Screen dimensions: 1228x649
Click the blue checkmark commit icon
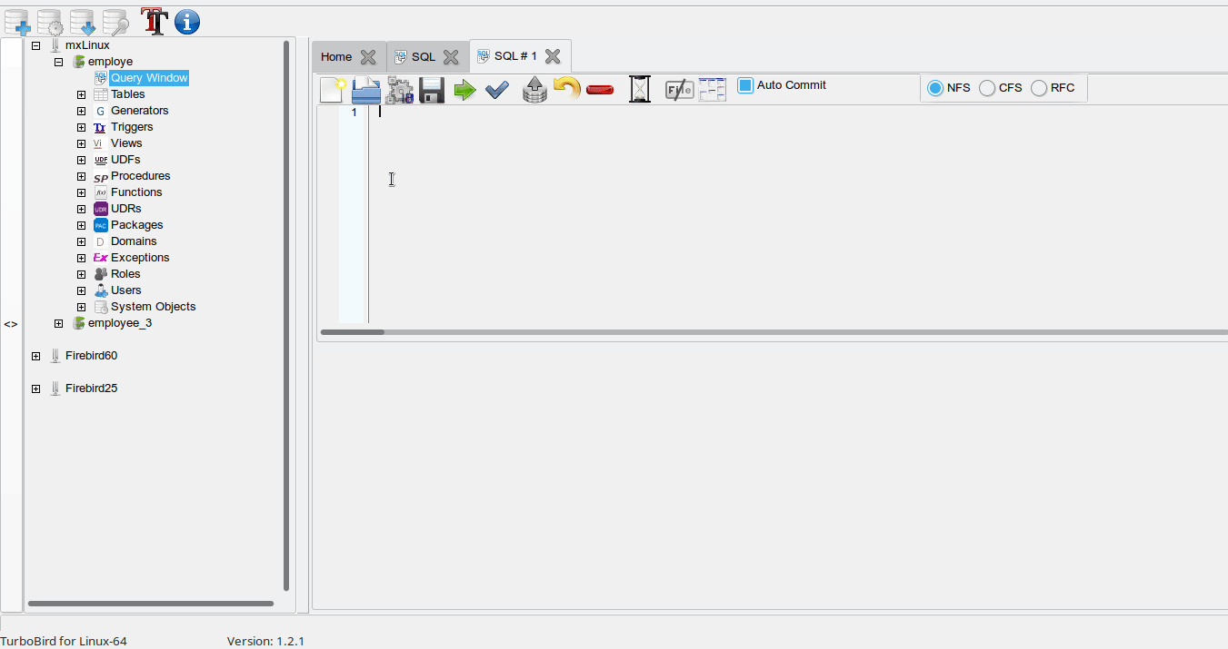pyautogui.click(x=496, y=90)
